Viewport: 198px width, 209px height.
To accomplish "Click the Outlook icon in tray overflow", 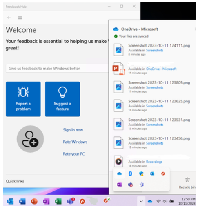I will coord(152,173).
